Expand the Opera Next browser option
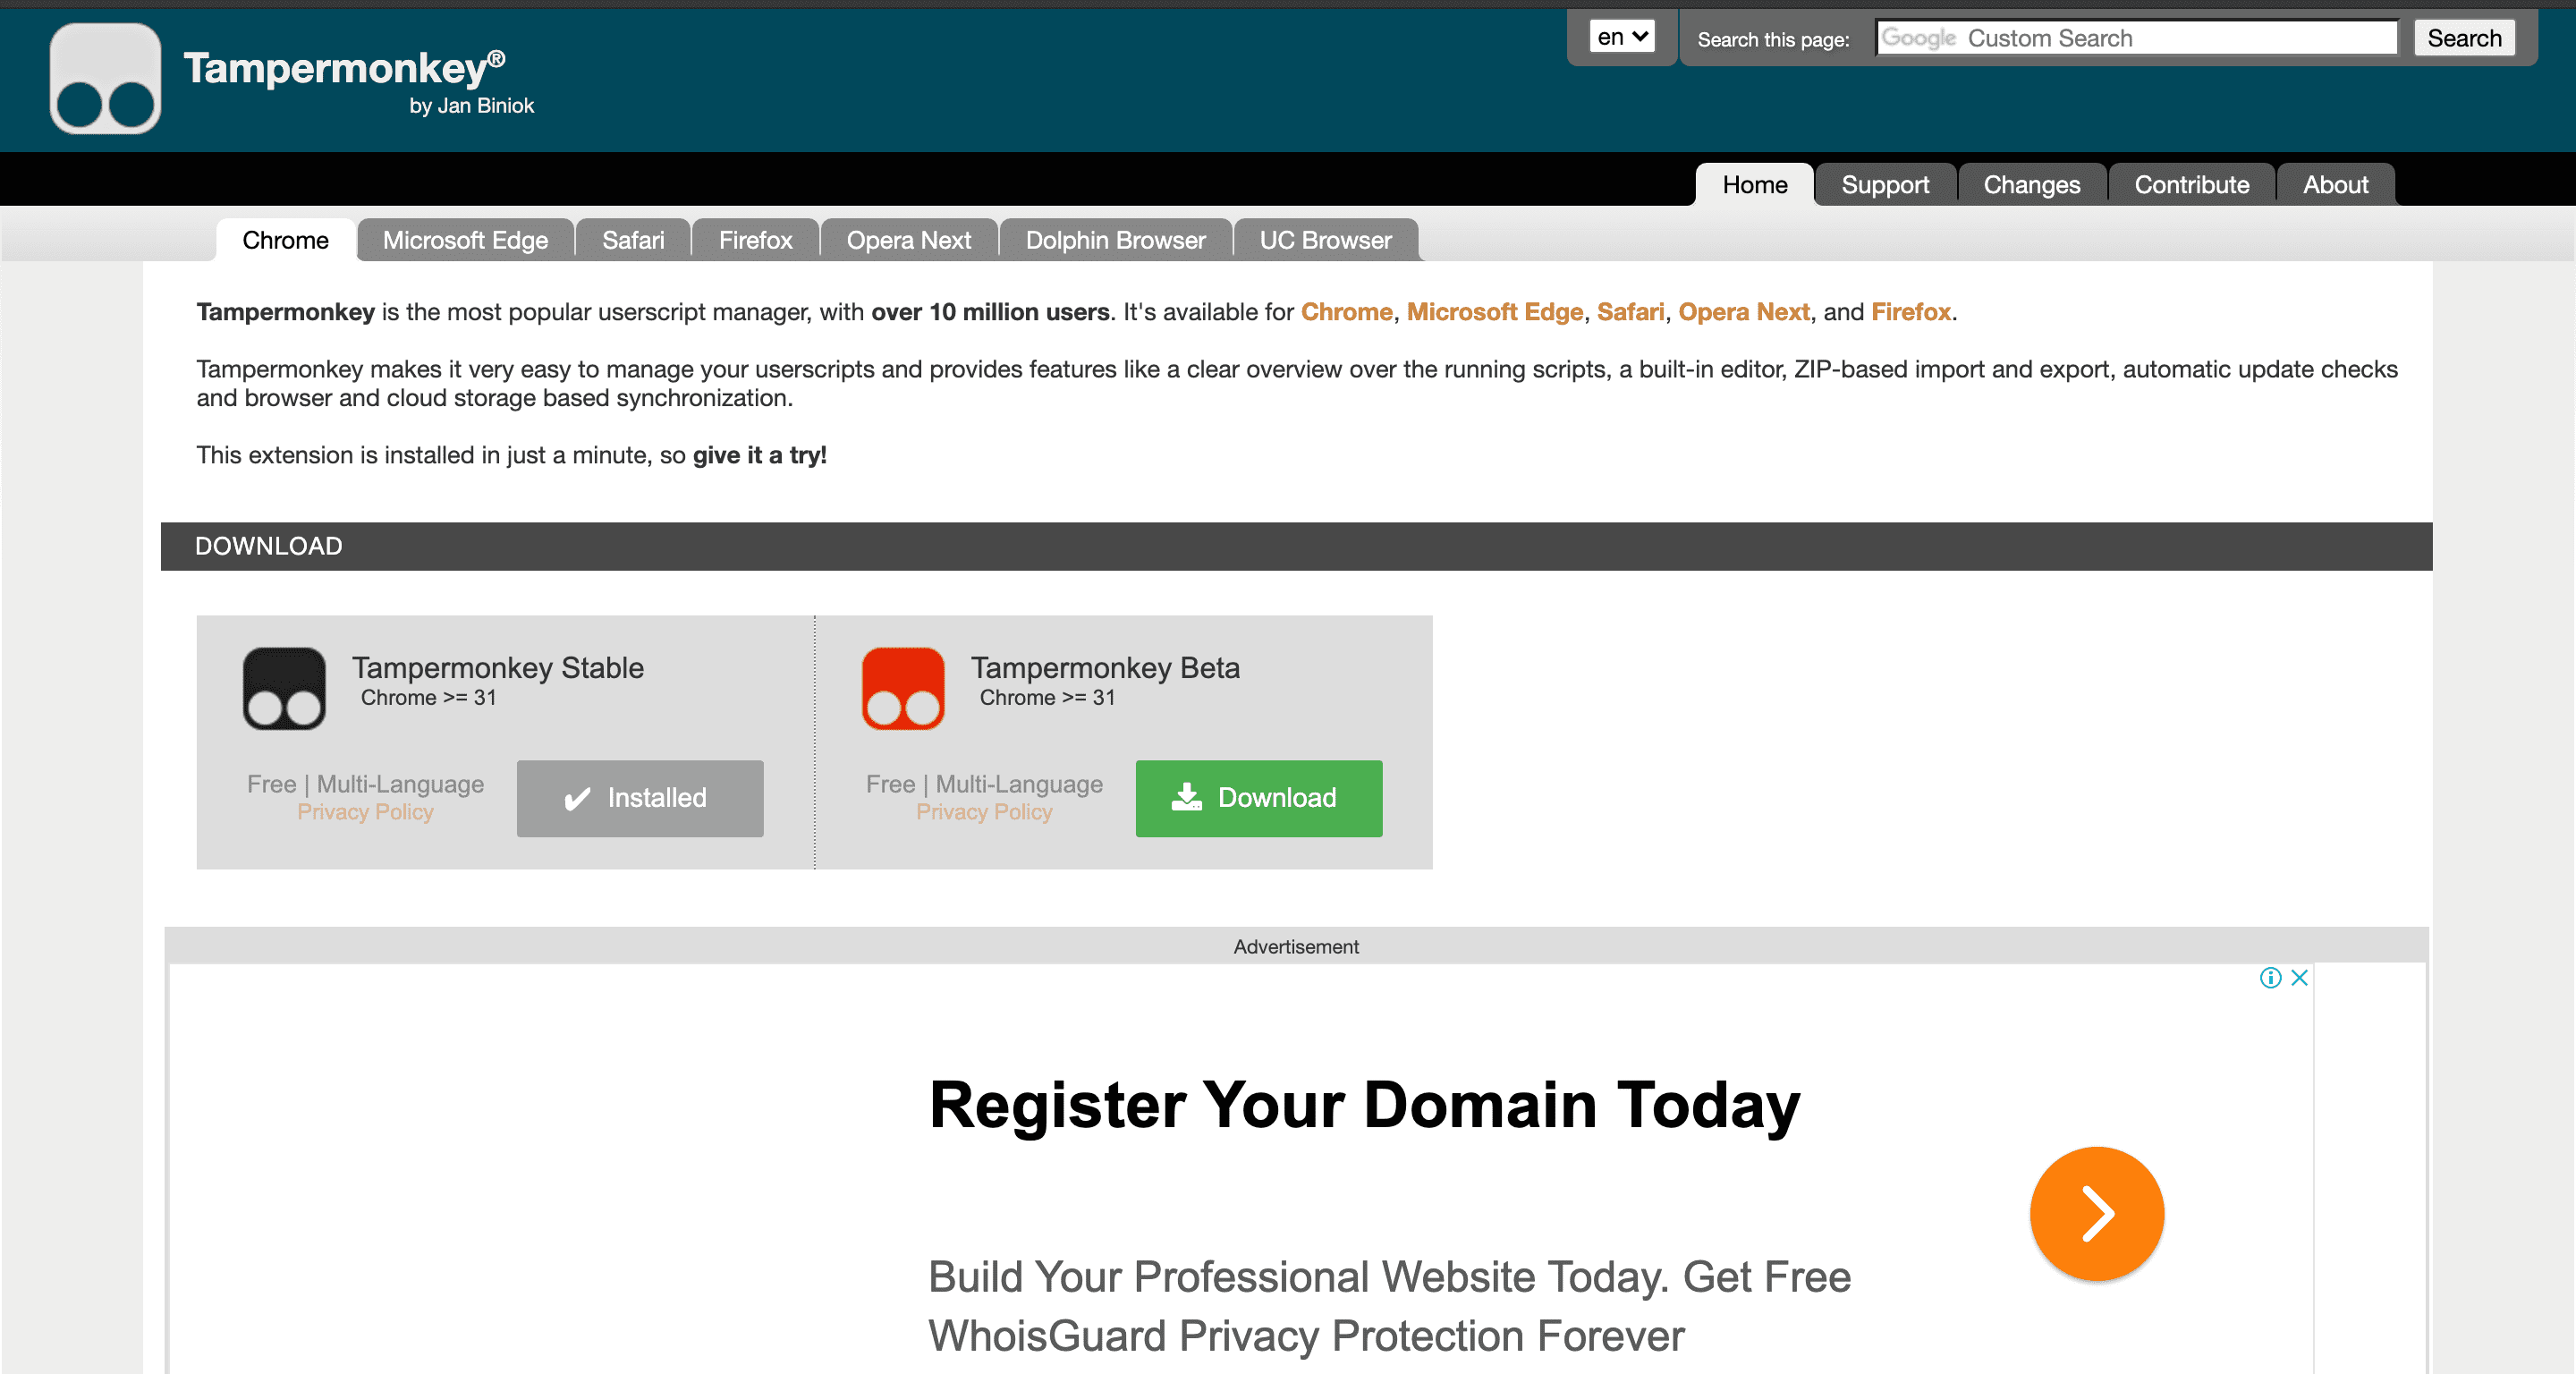The image size is (2576, 1374). (x=910, y=239)
